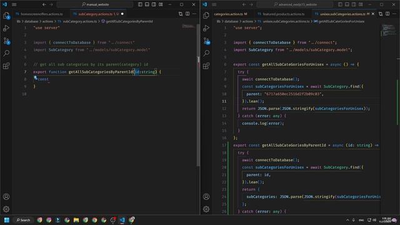The image size is (400, 225).
Task: Click sparkle code action icon on line 8
Action: 36,77
